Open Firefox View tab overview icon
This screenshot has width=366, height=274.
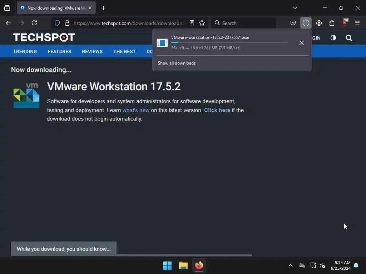[x=7, y=8]
